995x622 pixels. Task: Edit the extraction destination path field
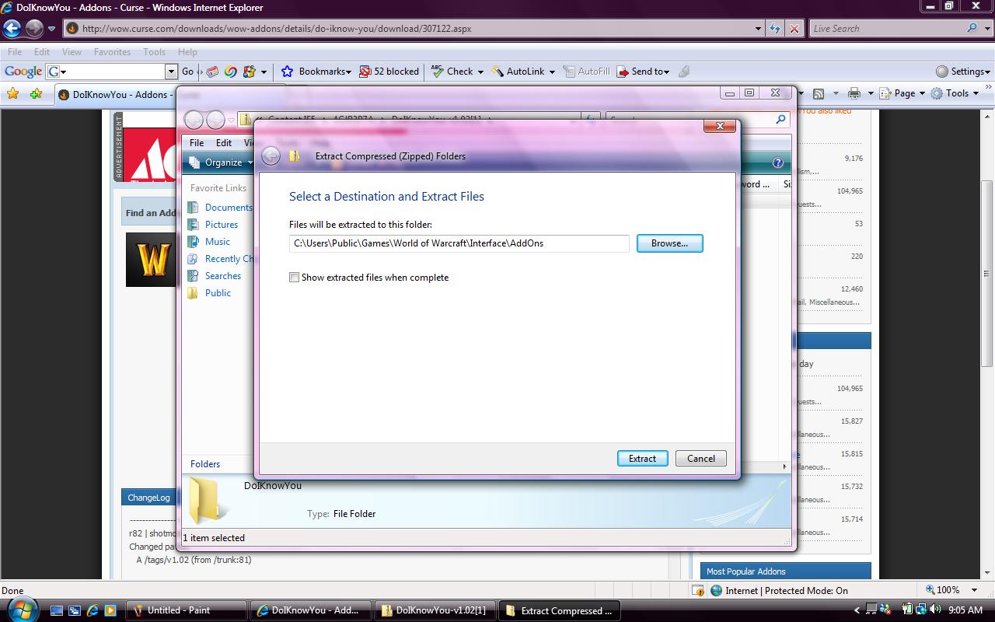(459, 243)
